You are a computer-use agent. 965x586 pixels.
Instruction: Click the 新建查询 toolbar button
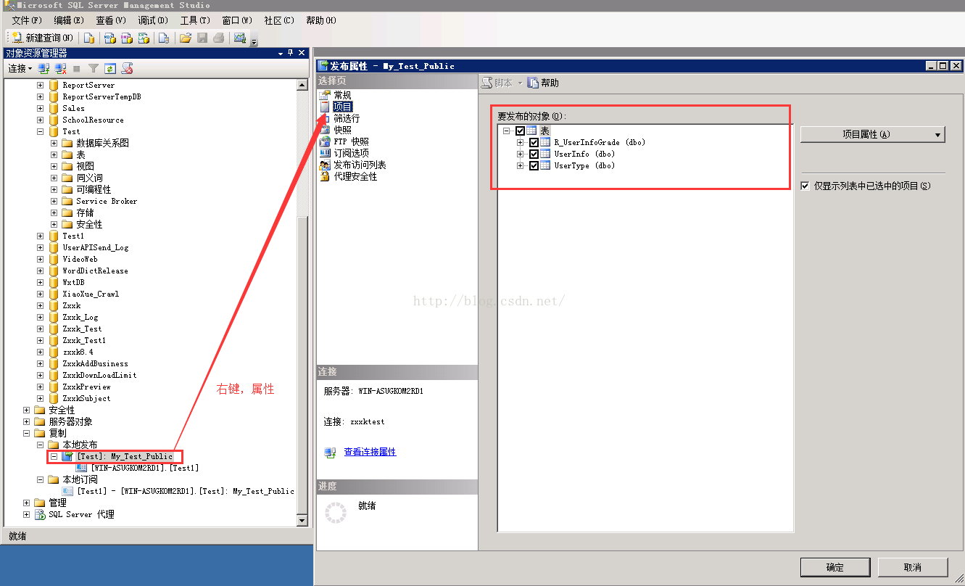click(x=43, y=38)
